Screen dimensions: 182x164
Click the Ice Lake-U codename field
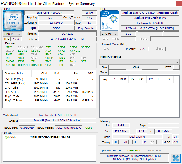[56, 23]
